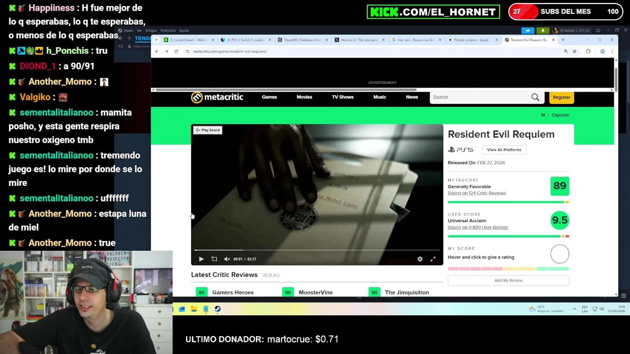This screenshot has height=354, width=630.
Task: Open VIEW ALL critic reviews link
Action: pos(271,275)
